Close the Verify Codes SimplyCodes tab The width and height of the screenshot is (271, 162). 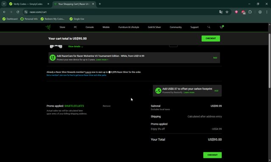pos(48,4)
